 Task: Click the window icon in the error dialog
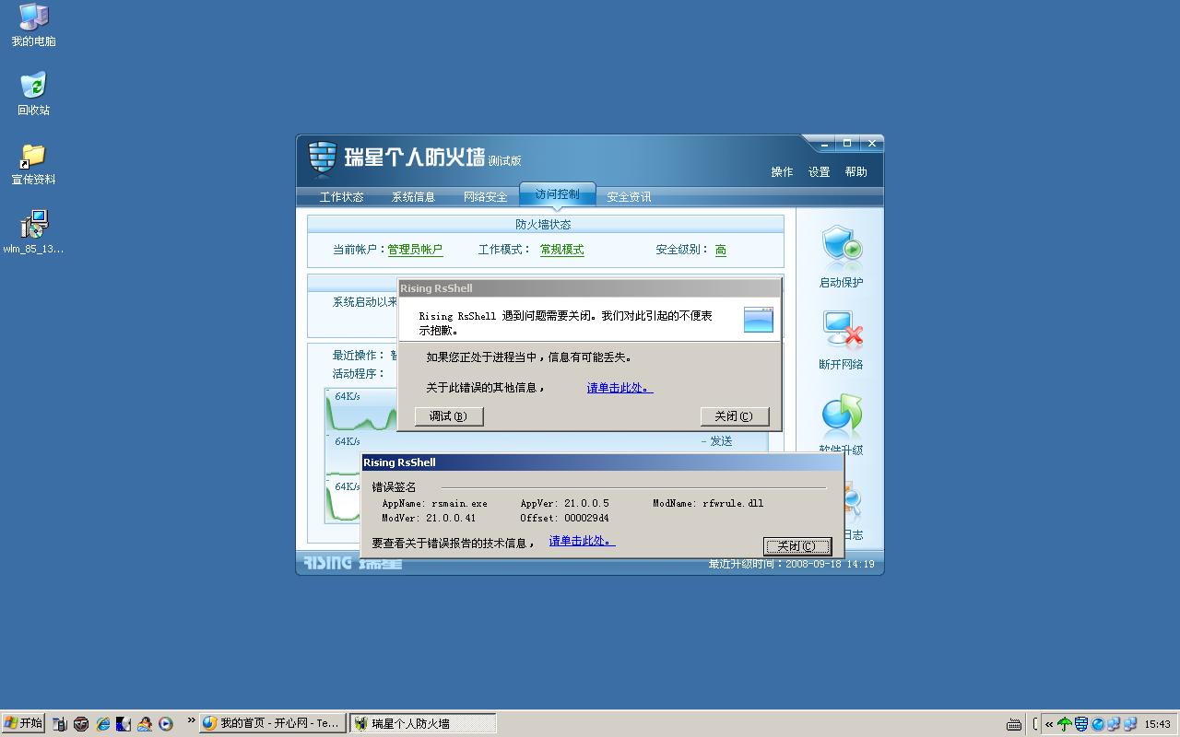[758, 320]
